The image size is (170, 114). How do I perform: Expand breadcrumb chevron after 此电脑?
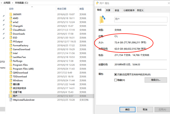tap(12, 3)
